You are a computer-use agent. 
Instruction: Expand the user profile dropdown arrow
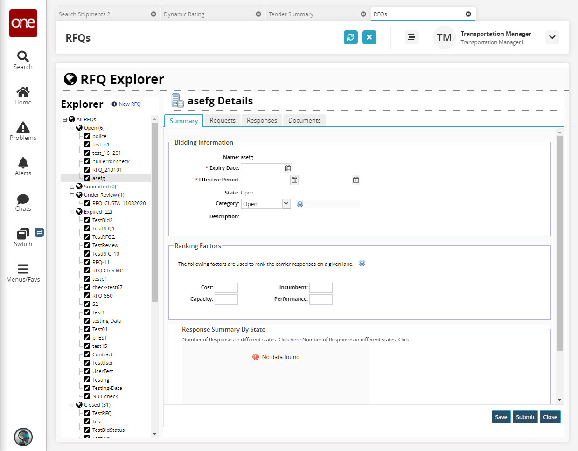pos(552,37)
